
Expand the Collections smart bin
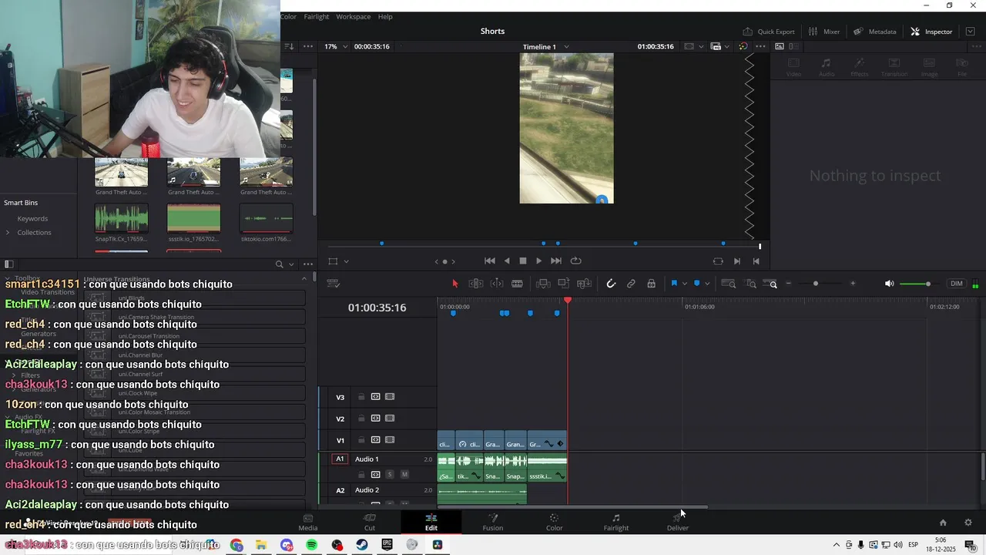(x=8, y=233)
